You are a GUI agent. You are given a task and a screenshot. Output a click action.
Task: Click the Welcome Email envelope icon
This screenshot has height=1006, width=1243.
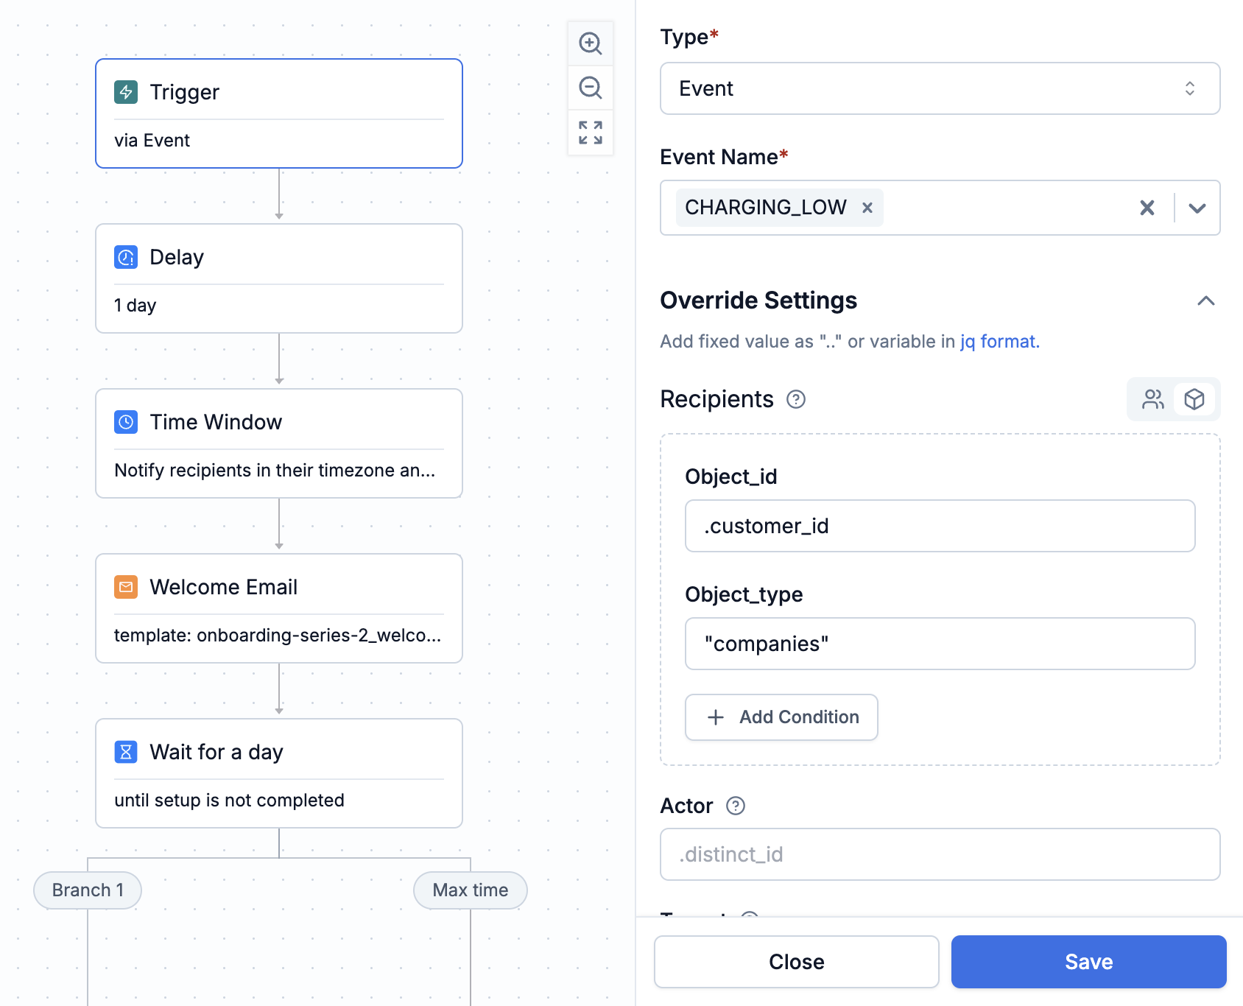pyautogui.click(x=126, y=587)
